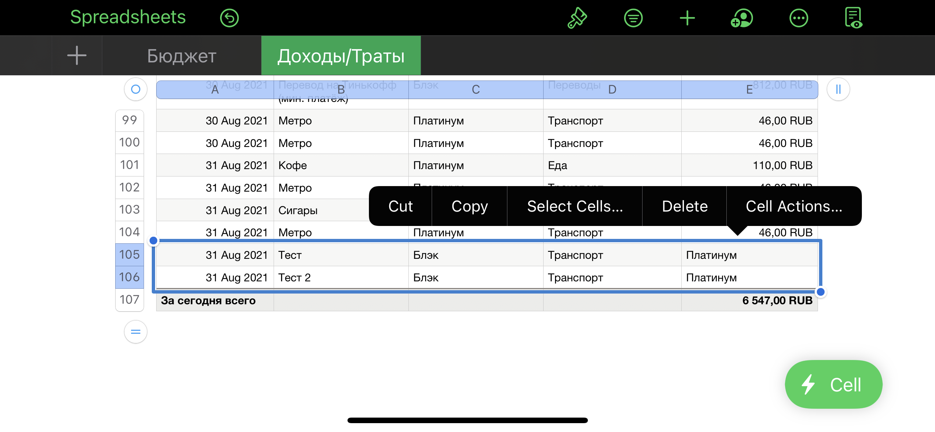Open Select Cells… submenu
Screen dimensions: 935x432
pyautogui.click(x=575, y=206)
